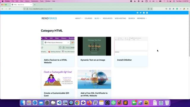Click the CKEditor screenshot thumbnail

point(131,46)
